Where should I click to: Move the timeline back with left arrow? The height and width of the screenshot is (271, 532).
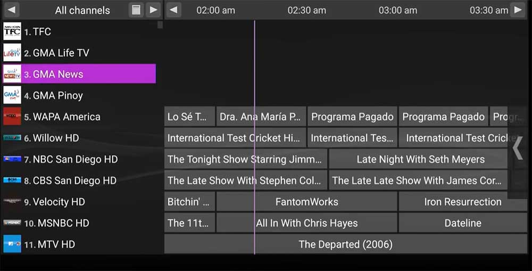[x=174, y=10]
